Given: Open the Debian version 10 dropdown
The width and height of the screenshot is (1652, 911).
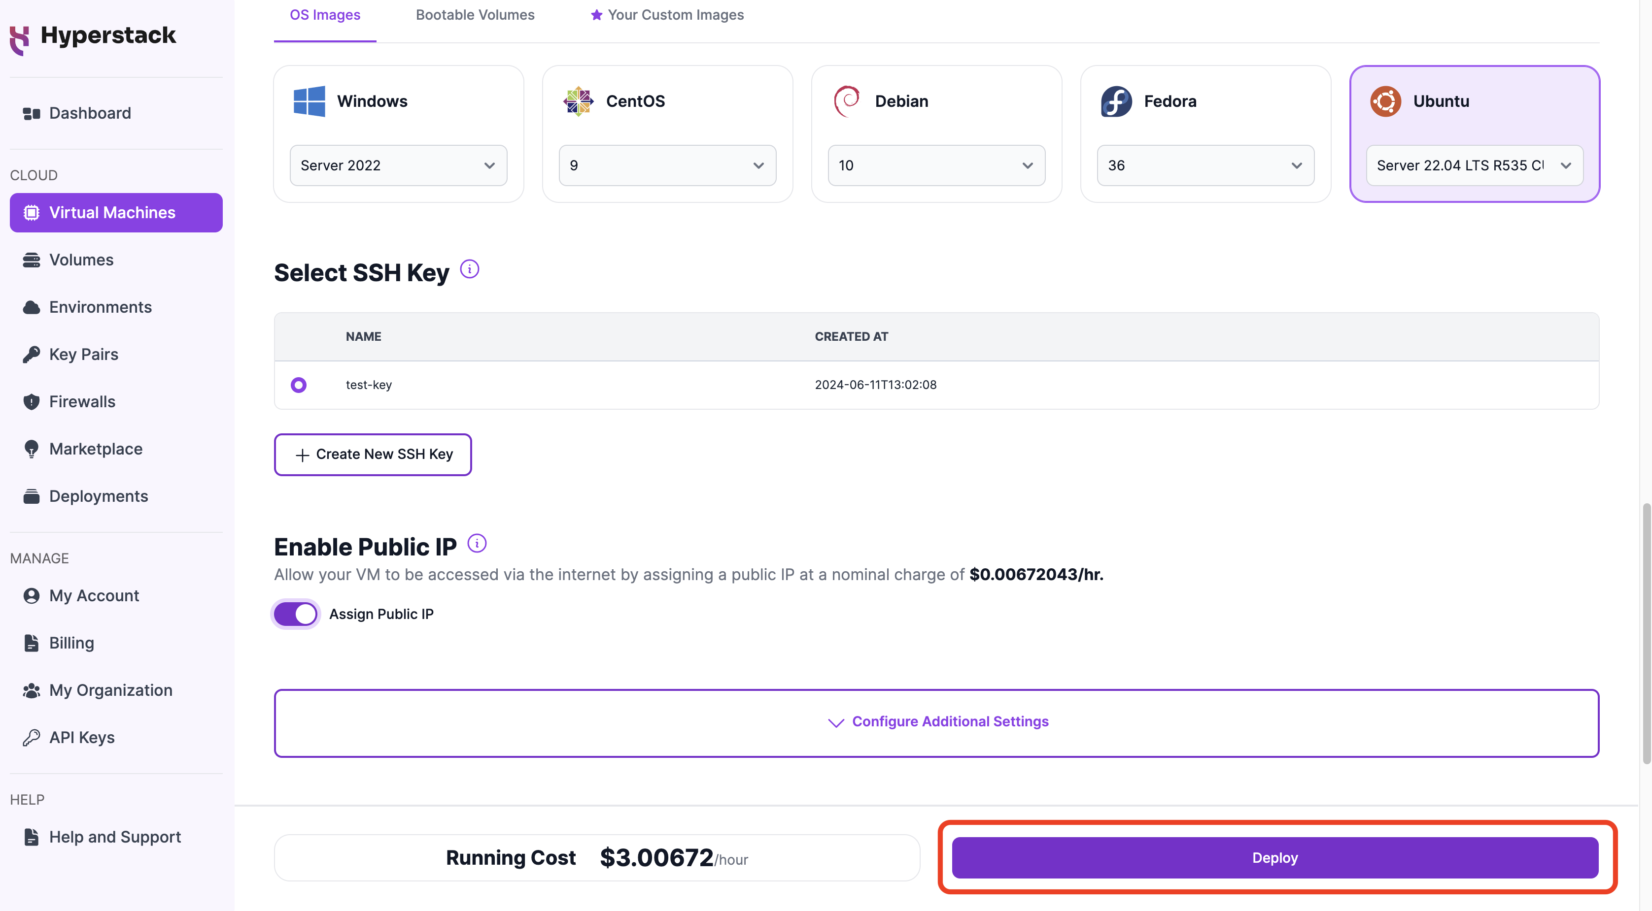Looking at the screenshot, I should pos(936,165).
